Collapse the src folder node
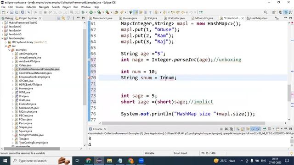This screenshot has width=294, height=165. click(6, 46)
